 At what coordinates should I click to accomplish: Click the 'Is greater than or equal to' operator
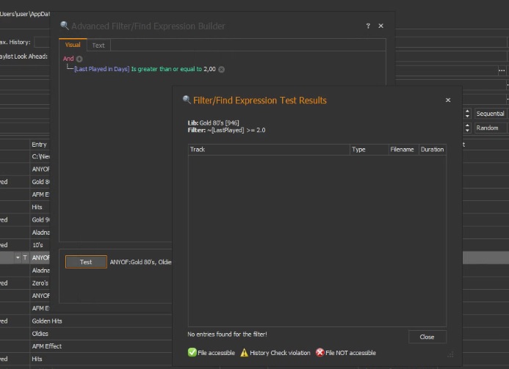click(165, 70)
